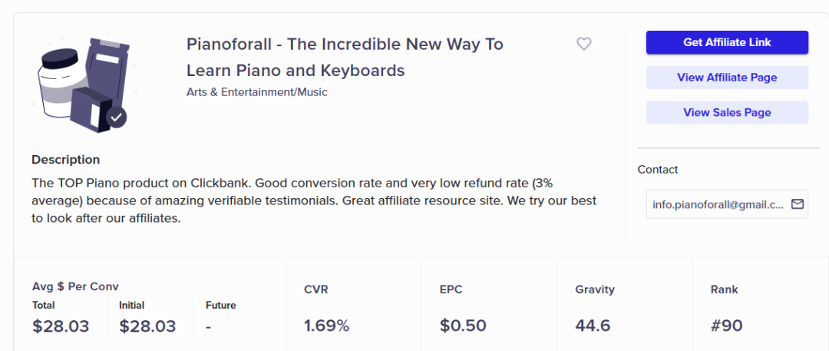Click the description paragraph about Clickbank
Image resolution: width=829 pixels, height=351 pixels.
(314, 200)
